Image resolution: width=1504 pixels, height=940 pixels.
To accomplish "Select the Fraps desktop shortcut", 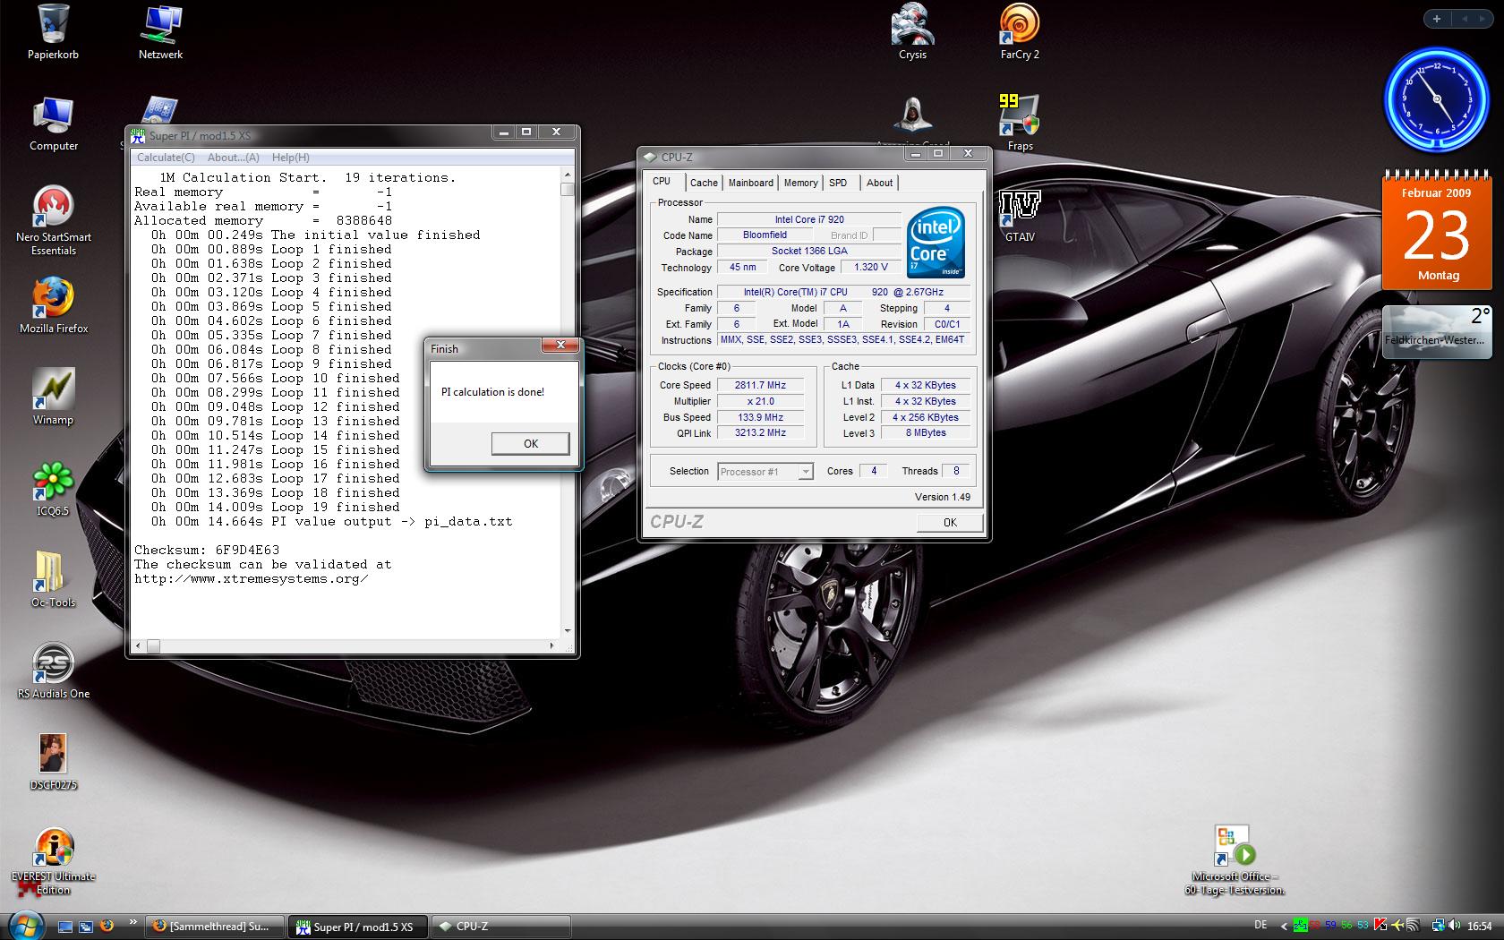I will point(1020,124).
